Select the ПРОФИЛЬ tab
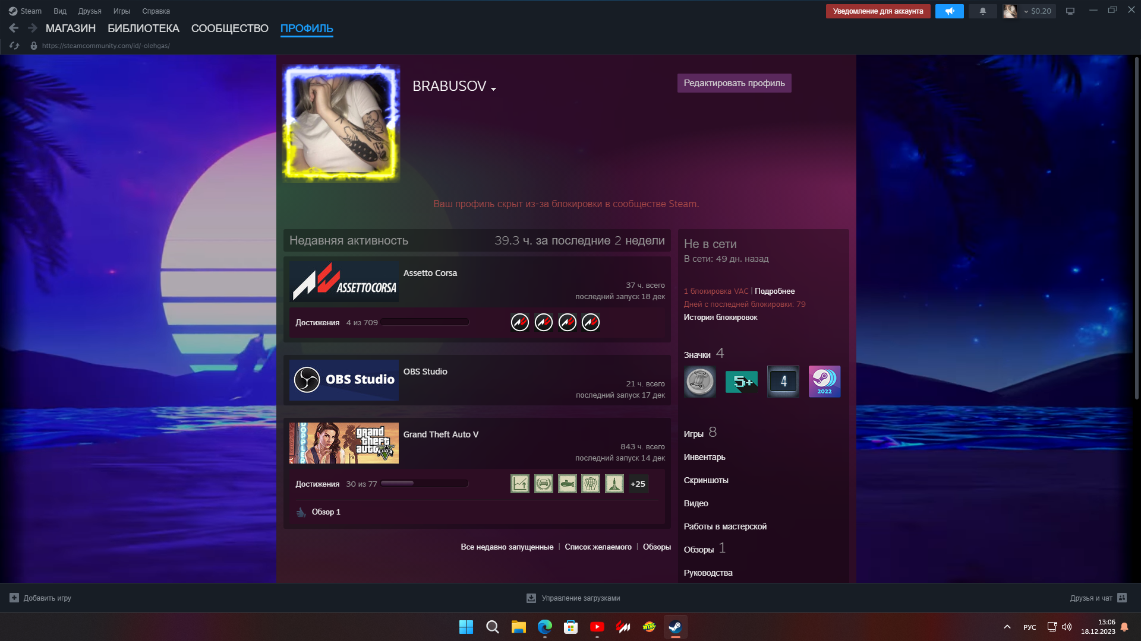This screenshot has width=1141, height=641. coord(307,28)
